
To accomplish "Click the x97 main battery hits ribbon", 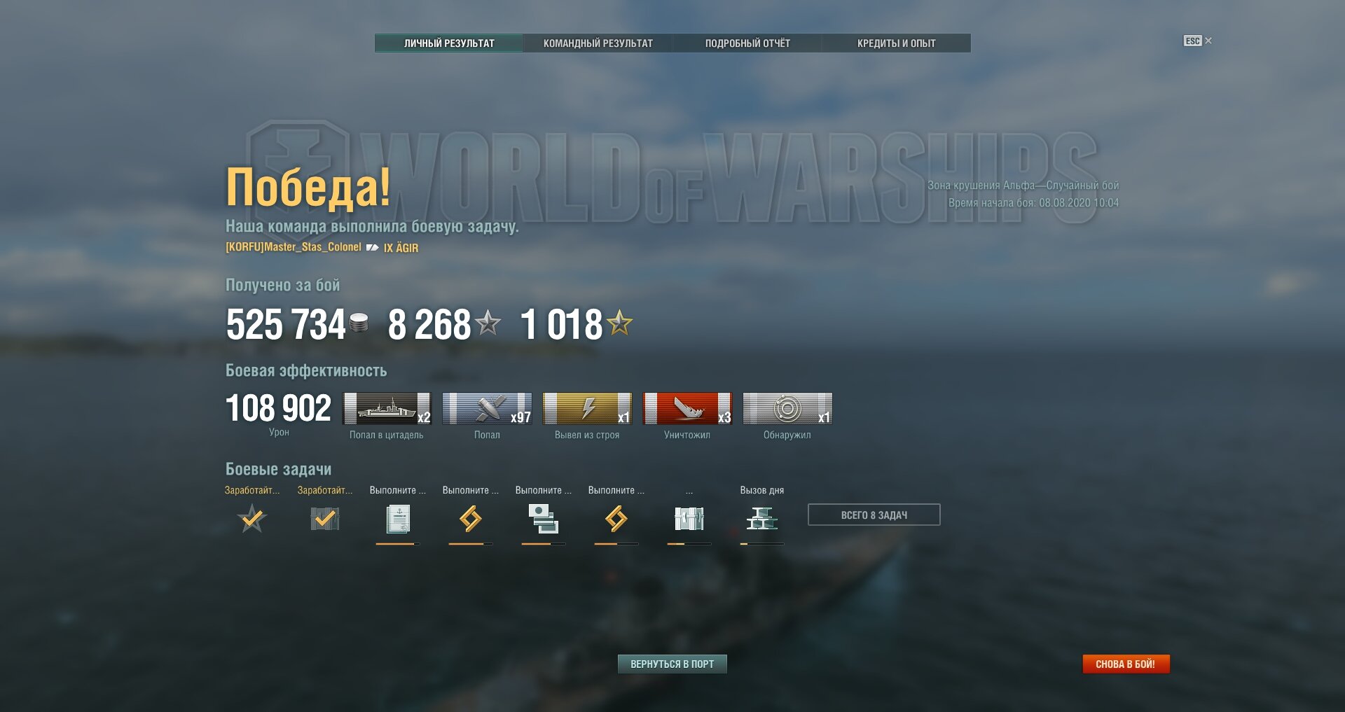I will (x=487, y=409).
